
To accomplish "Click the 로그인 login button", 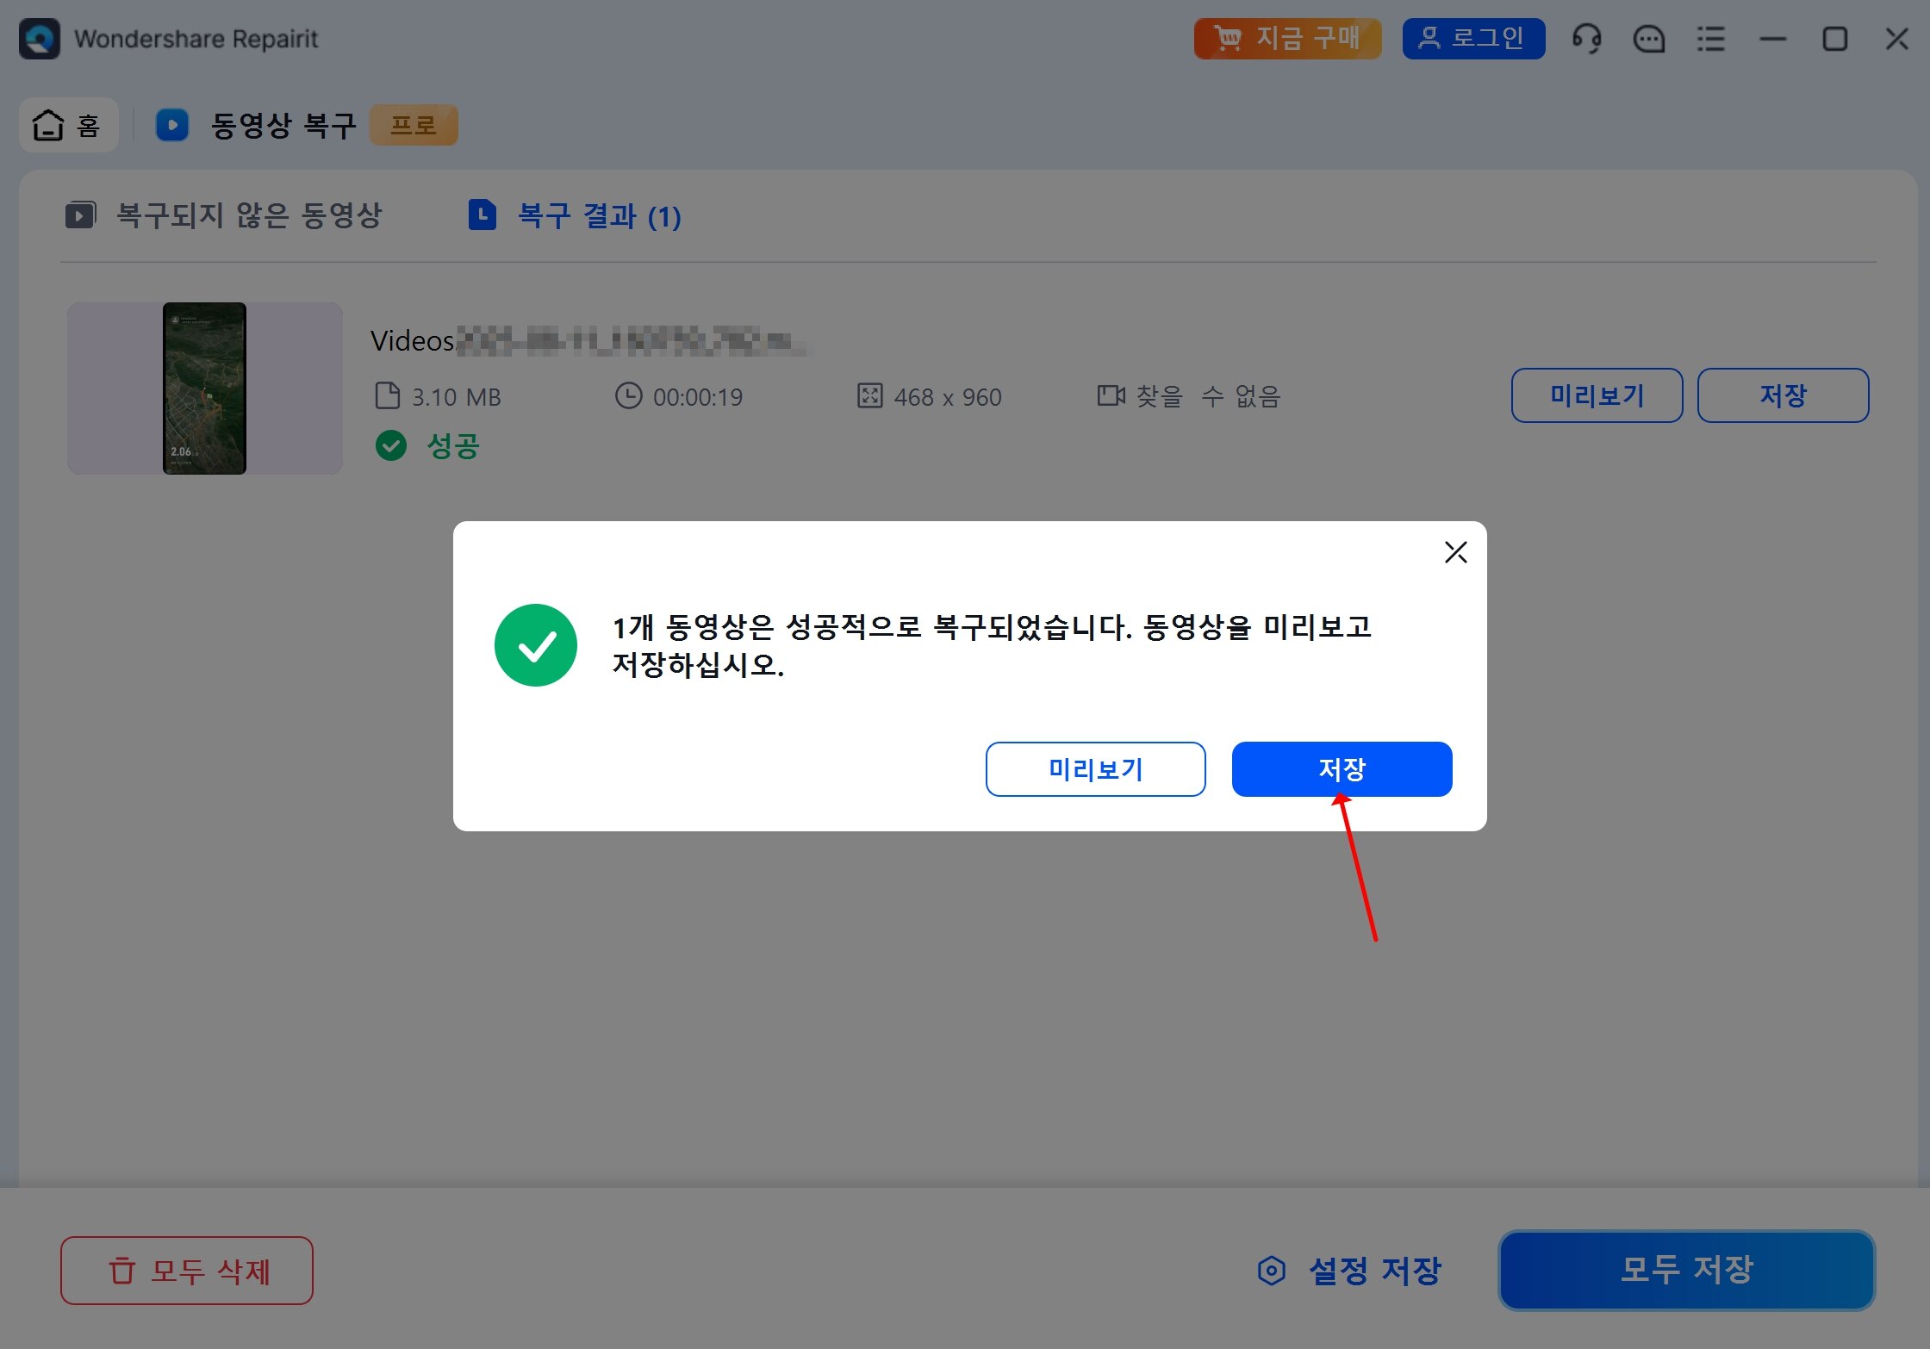I will tap(1473, 39).
